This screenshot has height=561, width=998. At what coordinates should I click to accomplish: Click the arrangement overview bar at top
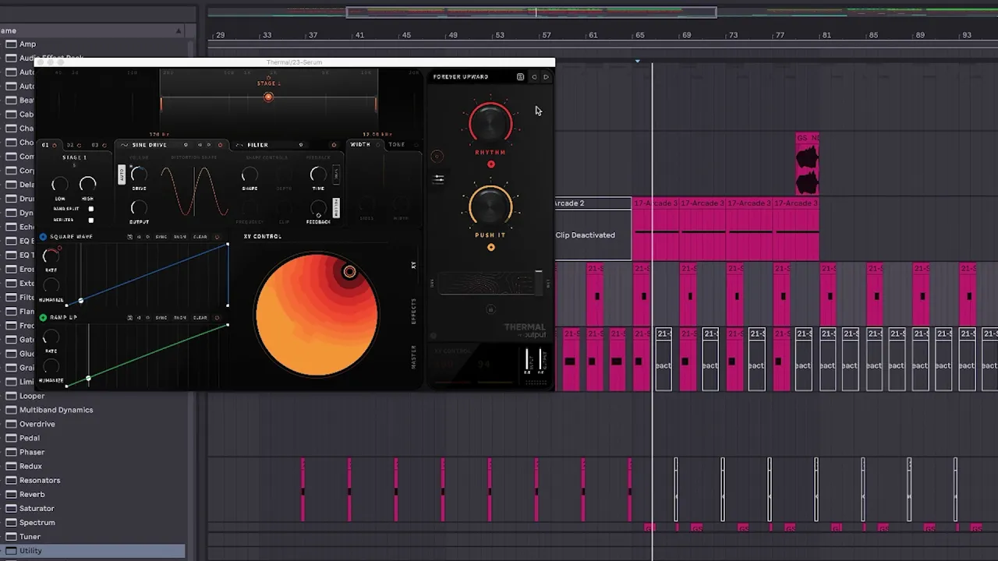531,12
